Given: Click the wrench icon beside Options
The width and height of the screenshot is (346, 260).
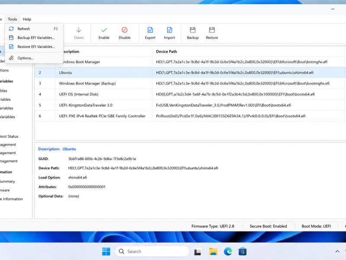Looking at the screenshot, I should [11, 58].
